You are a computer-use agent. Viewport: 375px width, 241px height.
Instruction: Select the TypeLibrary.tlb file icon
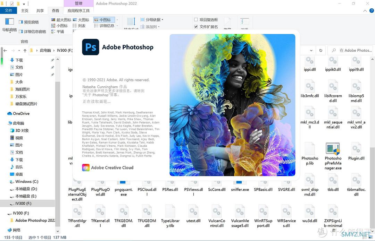click(170, 211)
